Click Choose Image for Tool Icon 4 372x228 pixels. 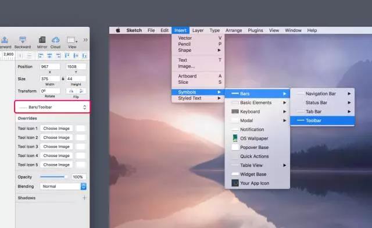(56, 156)
